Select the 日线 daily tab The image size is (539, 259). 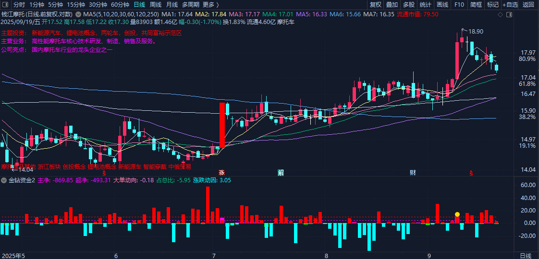pyautogui.click(x=139, y=5)
